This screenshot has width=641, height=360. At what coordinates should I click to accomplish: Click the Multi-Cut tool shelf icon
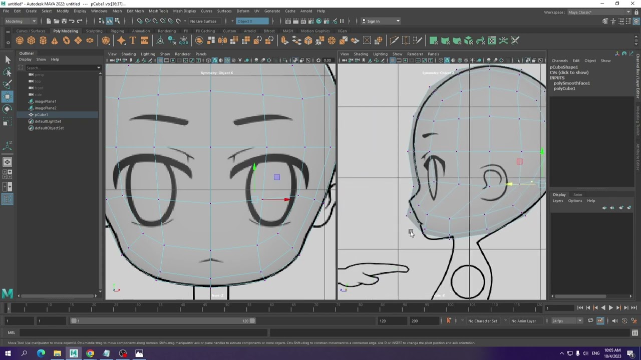pos(394,40)
